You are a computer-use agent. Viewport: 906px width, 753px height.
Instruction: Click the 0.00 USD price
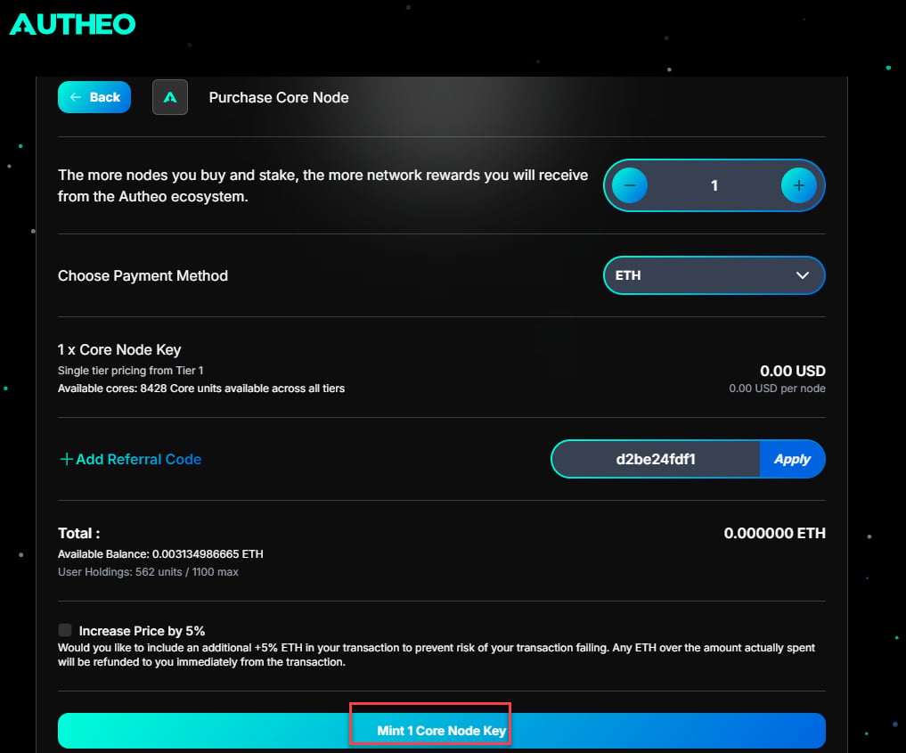click(792, 371)
